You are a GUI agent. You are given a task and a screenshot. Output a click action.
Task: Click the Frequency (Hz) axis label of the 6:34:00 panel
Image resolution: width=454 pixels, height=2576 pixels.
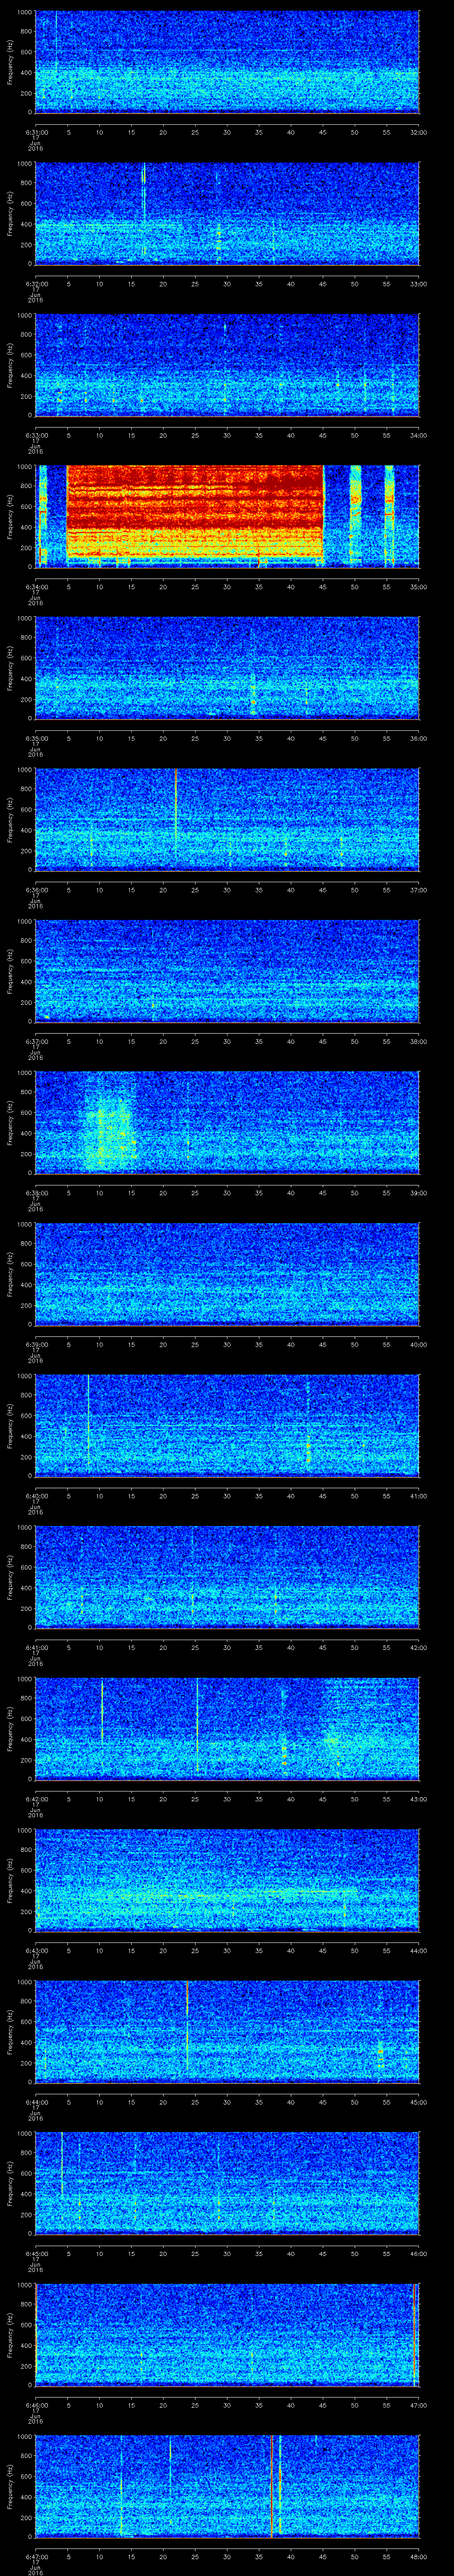[10, 516]
